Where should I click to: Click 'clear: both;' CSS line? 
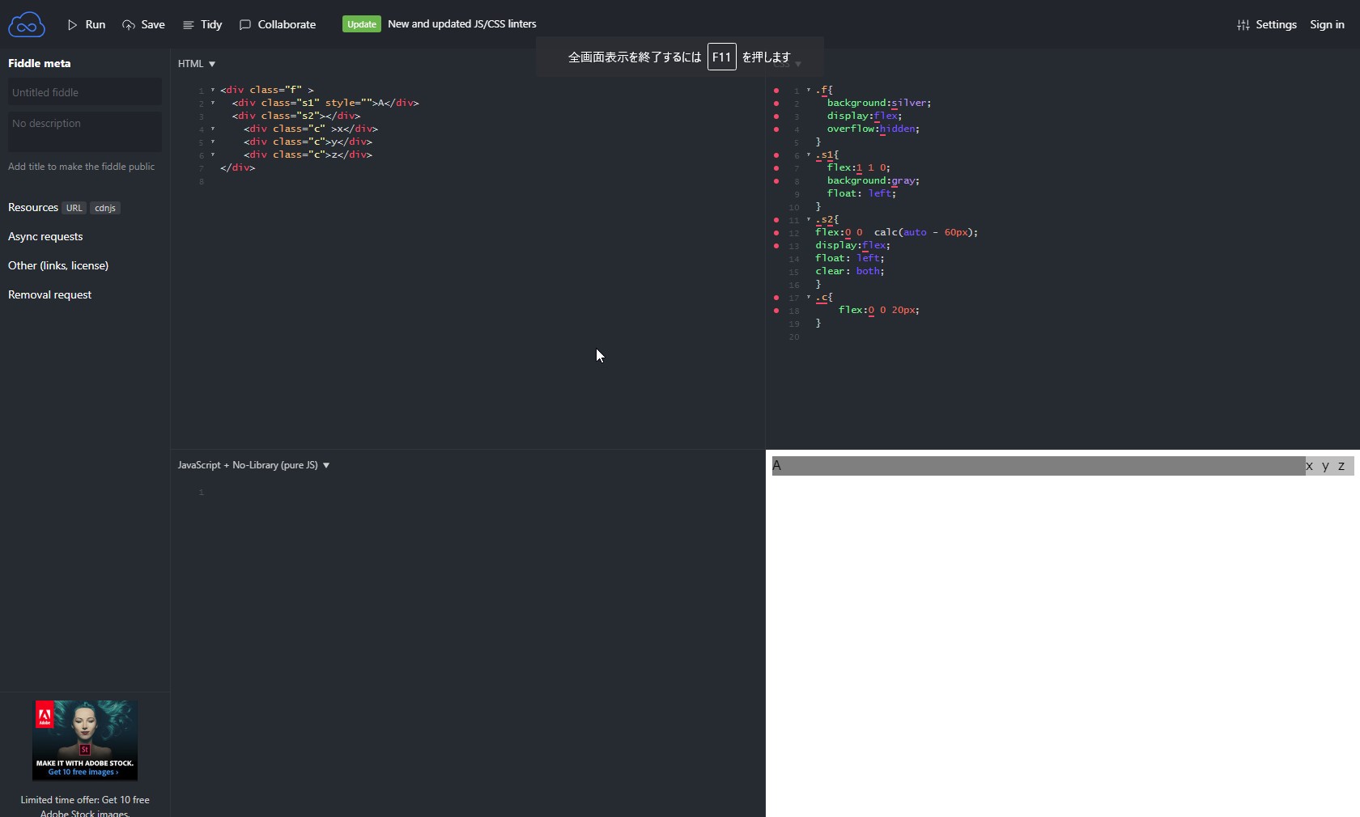tap(850, 271)
